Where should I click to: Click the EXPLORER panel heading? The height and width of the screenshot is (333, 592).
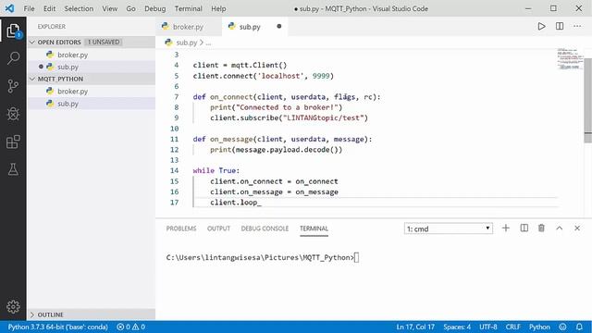[52, 27]
